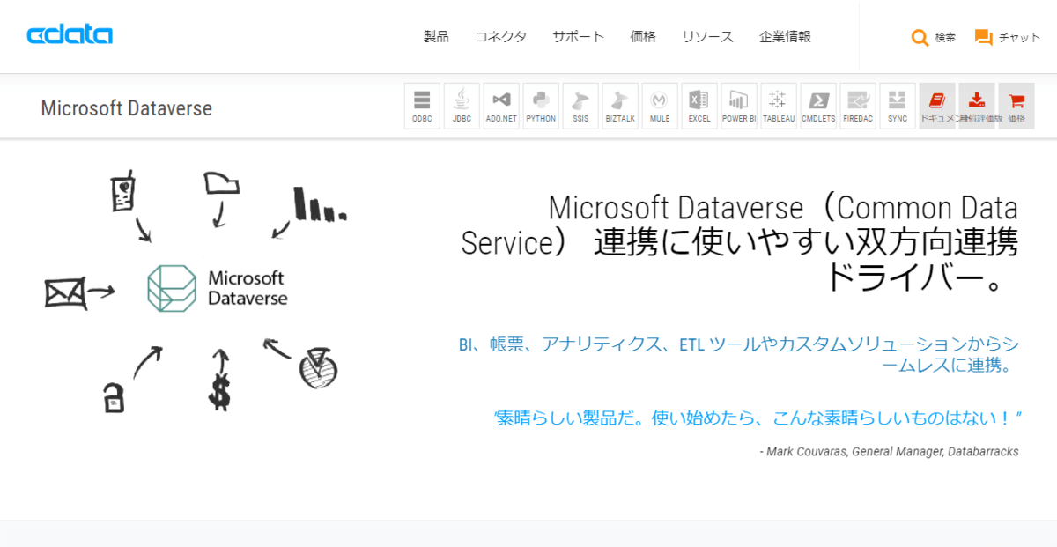Screen dimensions: 1057x547
Task: Open the 製品 menu
Action: [x=436, y=36]
